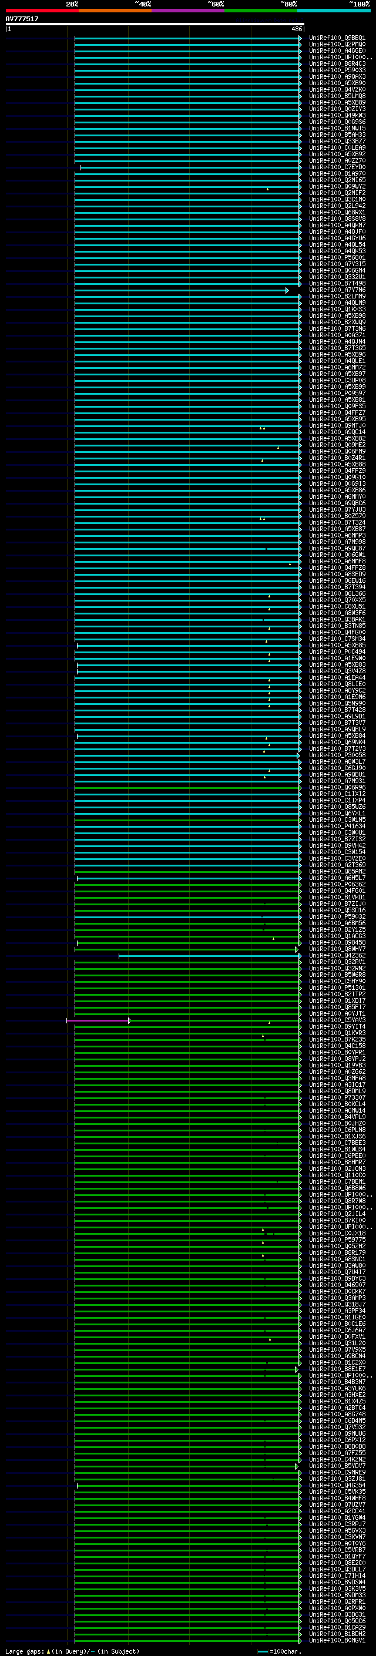
Task: Select the UniRef100_Q06R96 label
Action: pos(337,788)
